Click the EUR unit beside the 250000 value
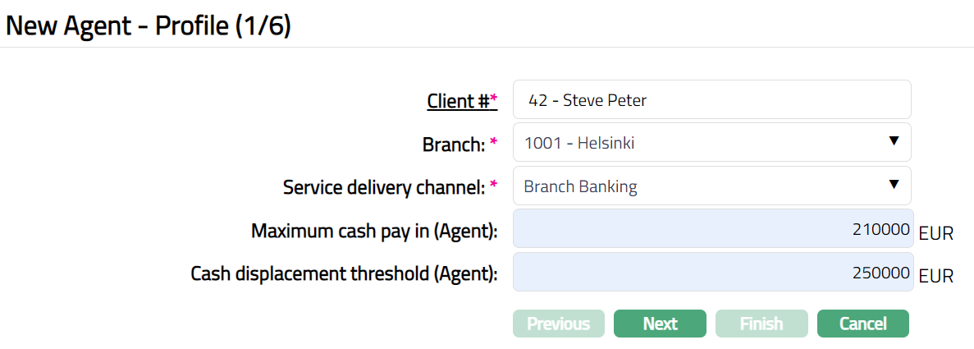The height and width of the screenshot is (349, 974). [x=935, y=276]
